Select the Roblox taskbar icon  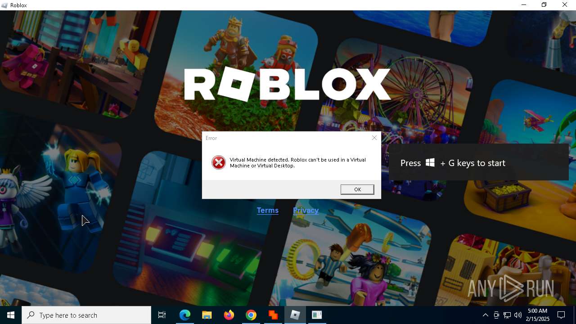pos(295,315)
